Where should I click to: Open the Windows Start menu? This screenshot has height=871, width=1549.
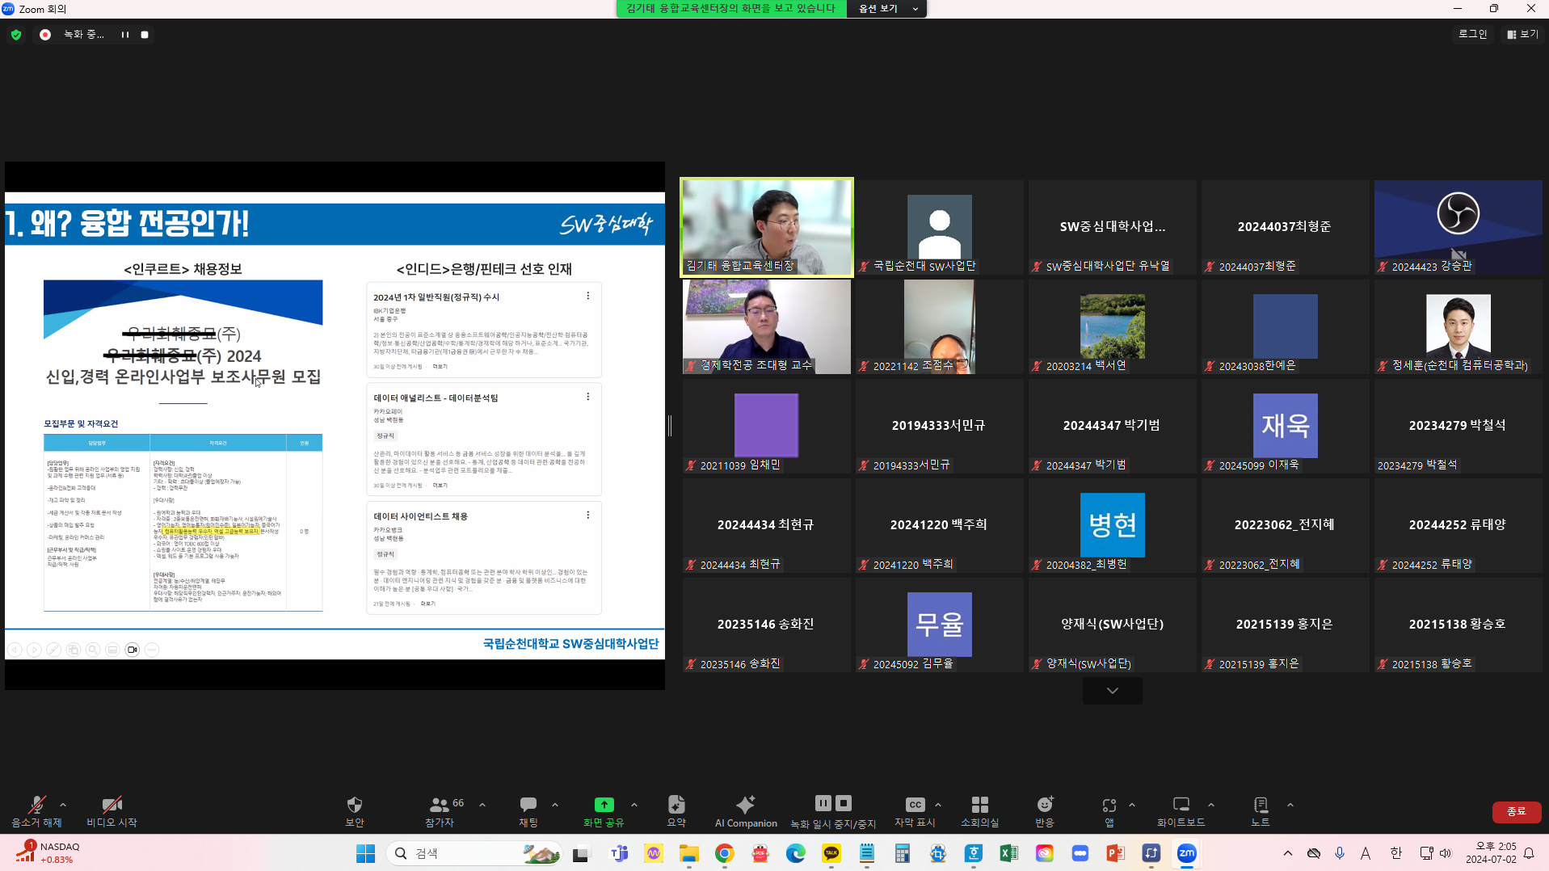pyautogui.click(x=365, y=853)
